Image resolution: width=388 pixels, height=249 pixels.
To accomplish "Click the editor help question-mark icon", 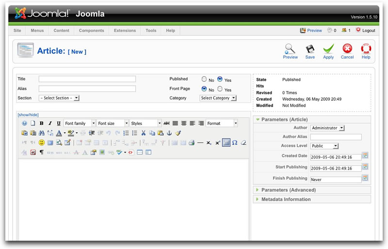I will [x=24, y=123].
